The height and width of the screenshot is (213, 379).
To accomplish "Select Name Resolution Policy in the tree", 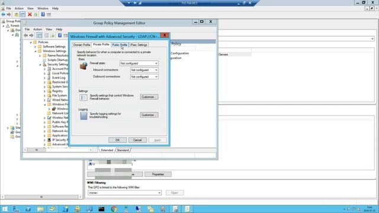I will [58, 56].
